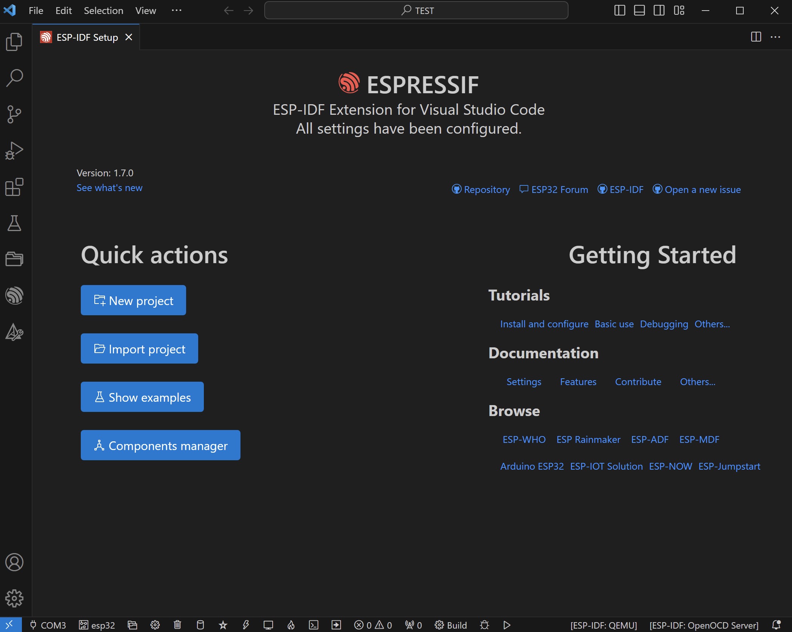Open the Edit menu
The height and width of the screenshot is (632, 792).
(x=63, y=11)
